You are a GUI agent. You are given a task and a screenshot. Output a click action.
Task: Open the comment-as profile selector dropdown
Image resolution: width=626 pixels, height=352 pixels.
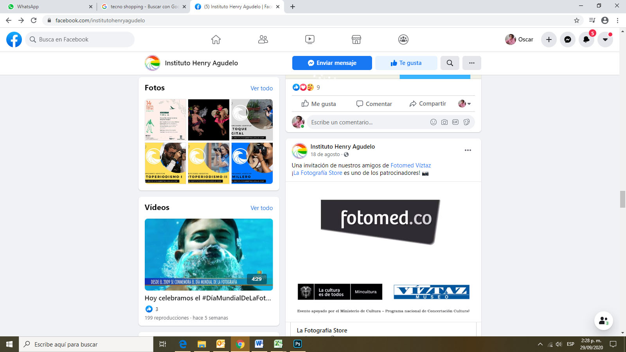click(x=464, y=104)
